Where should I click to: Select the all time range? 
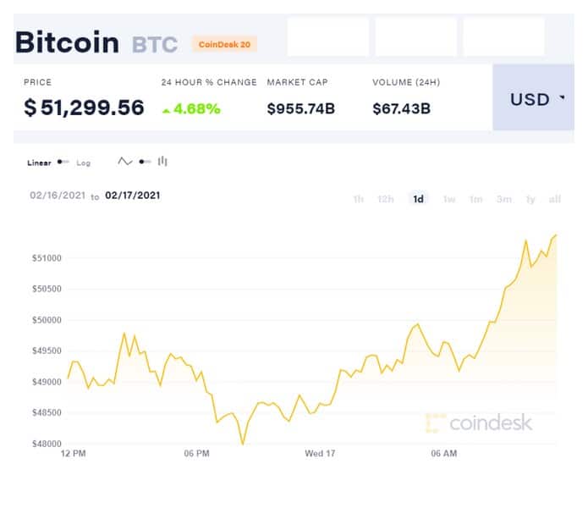pyautogui.click(x=555, y=199)
